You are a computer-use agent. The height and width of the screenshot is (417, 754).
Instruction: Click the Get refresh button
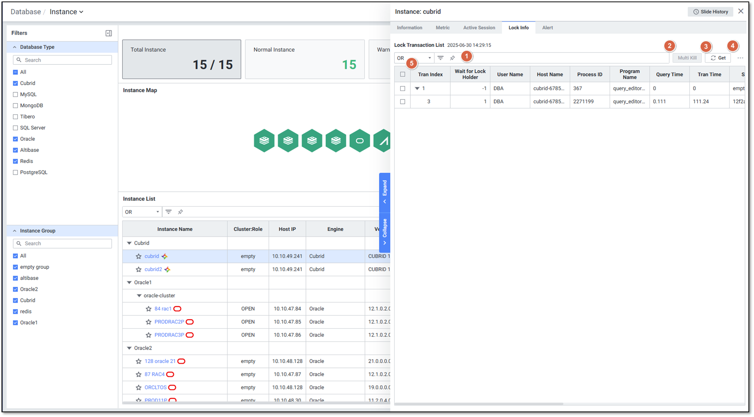[718, 58]
